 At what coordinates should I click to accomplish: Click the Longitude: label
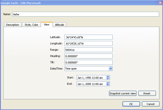pos(56,43)
